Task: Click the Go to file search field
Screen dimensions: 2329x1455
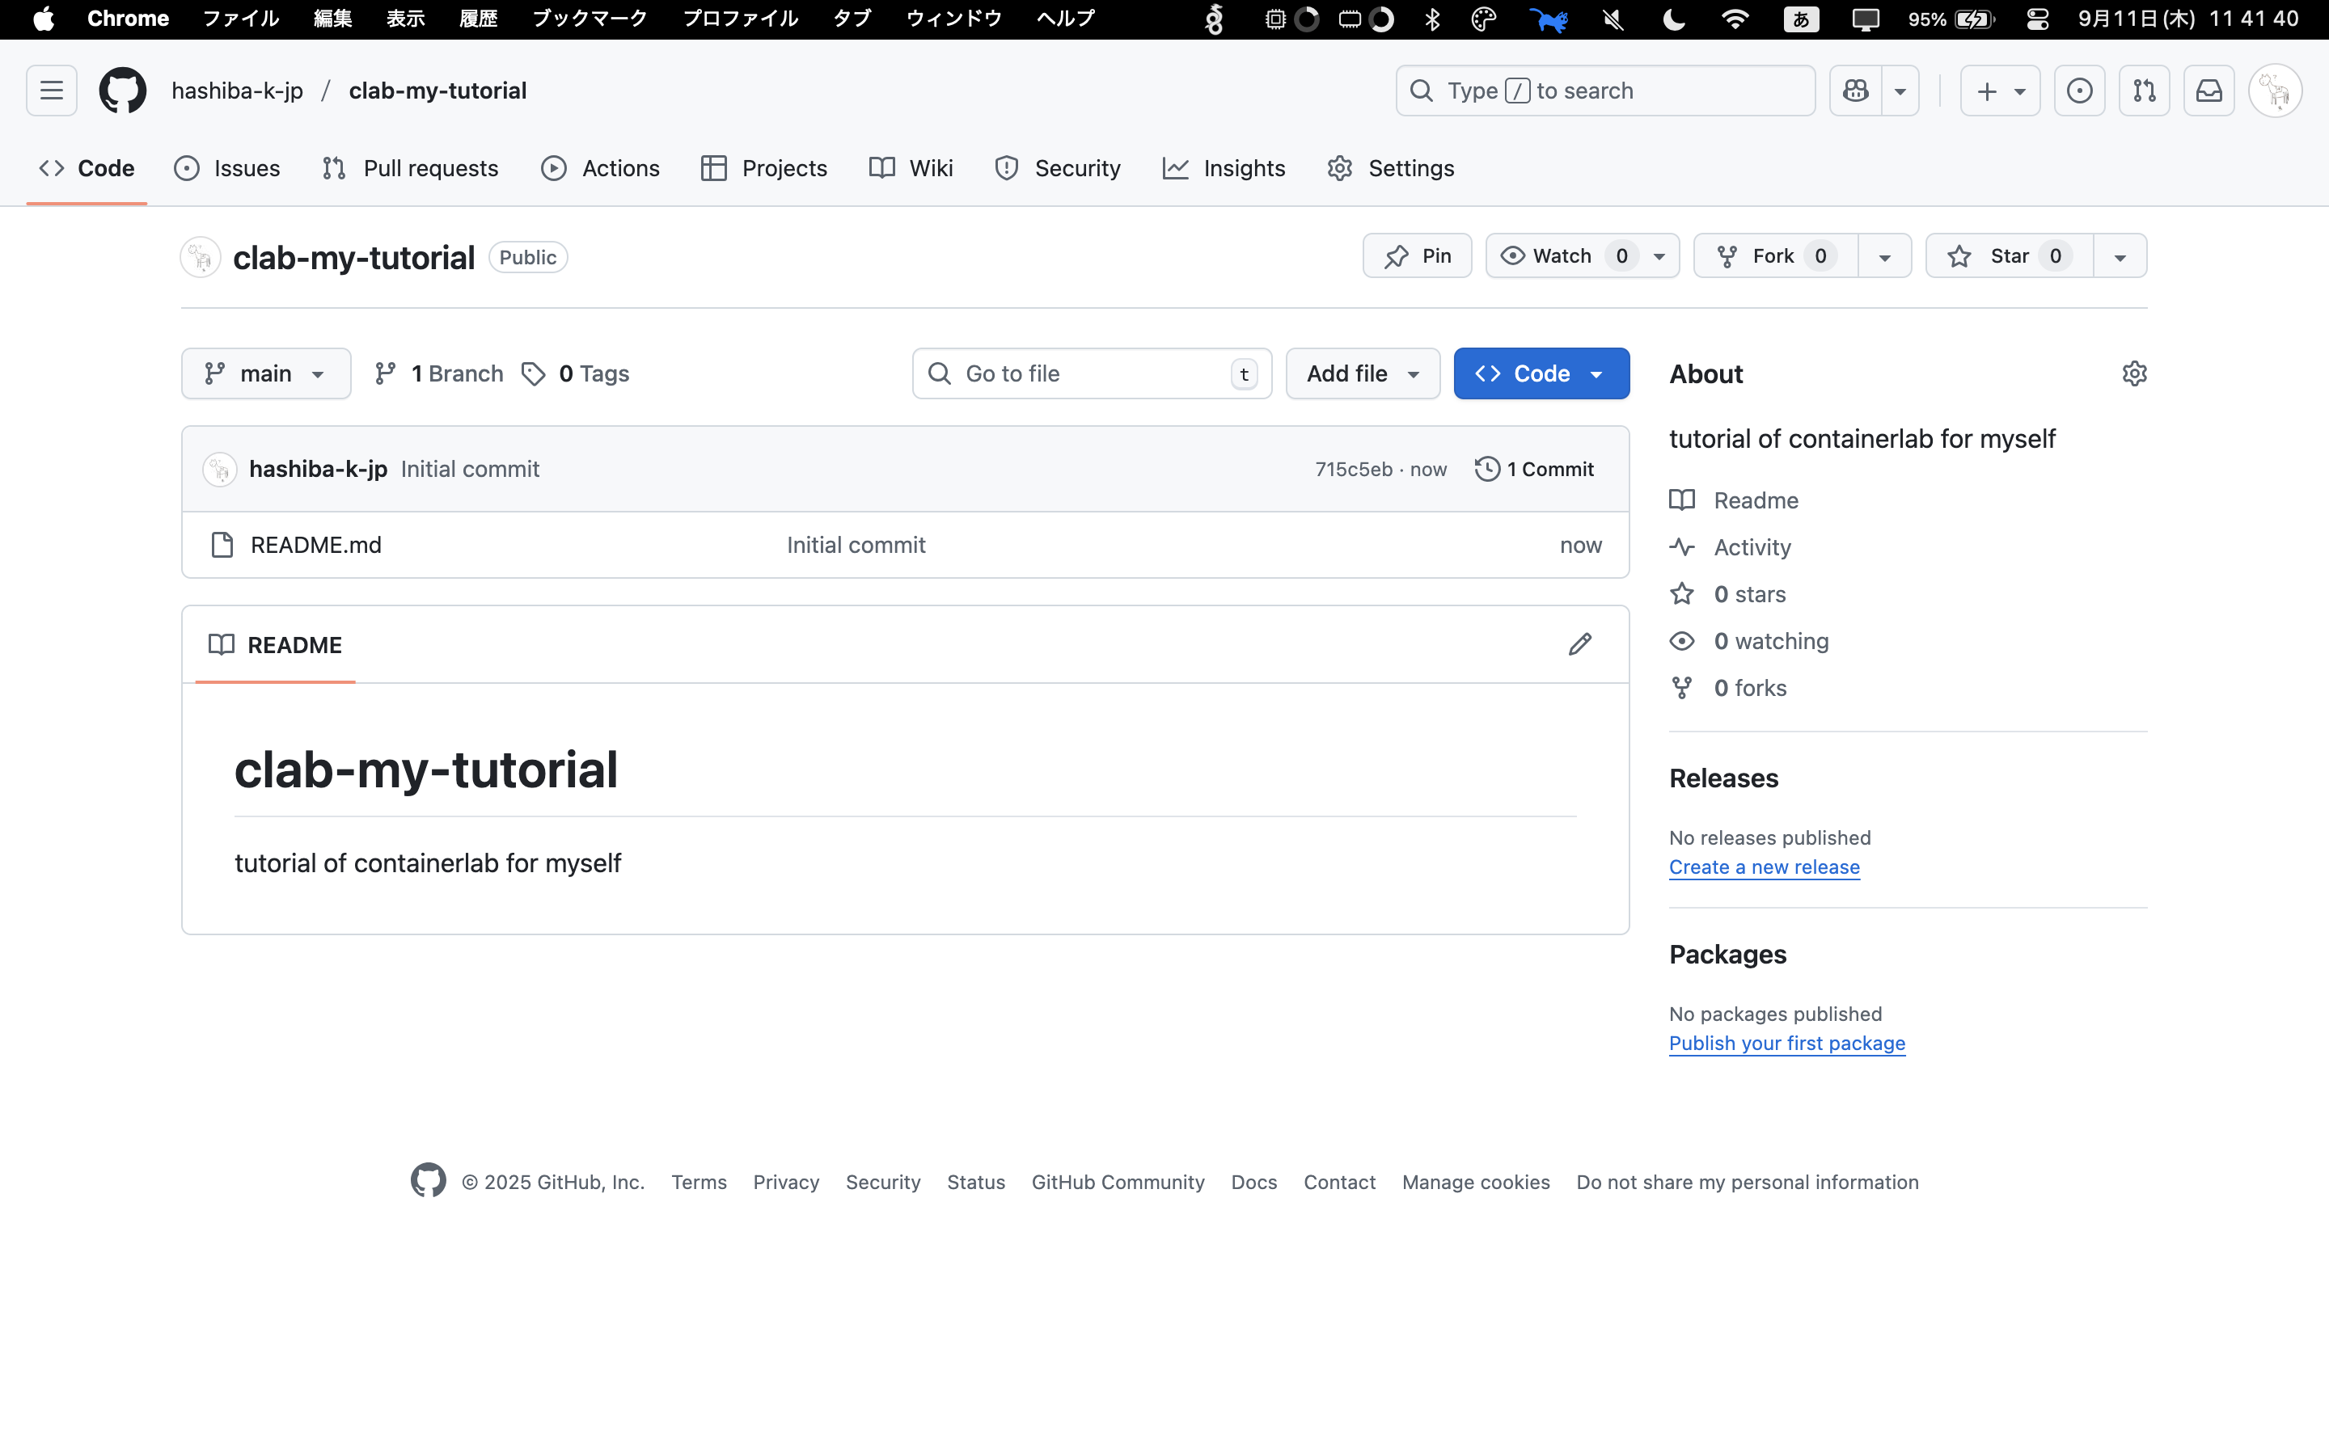Action: 1090,373
